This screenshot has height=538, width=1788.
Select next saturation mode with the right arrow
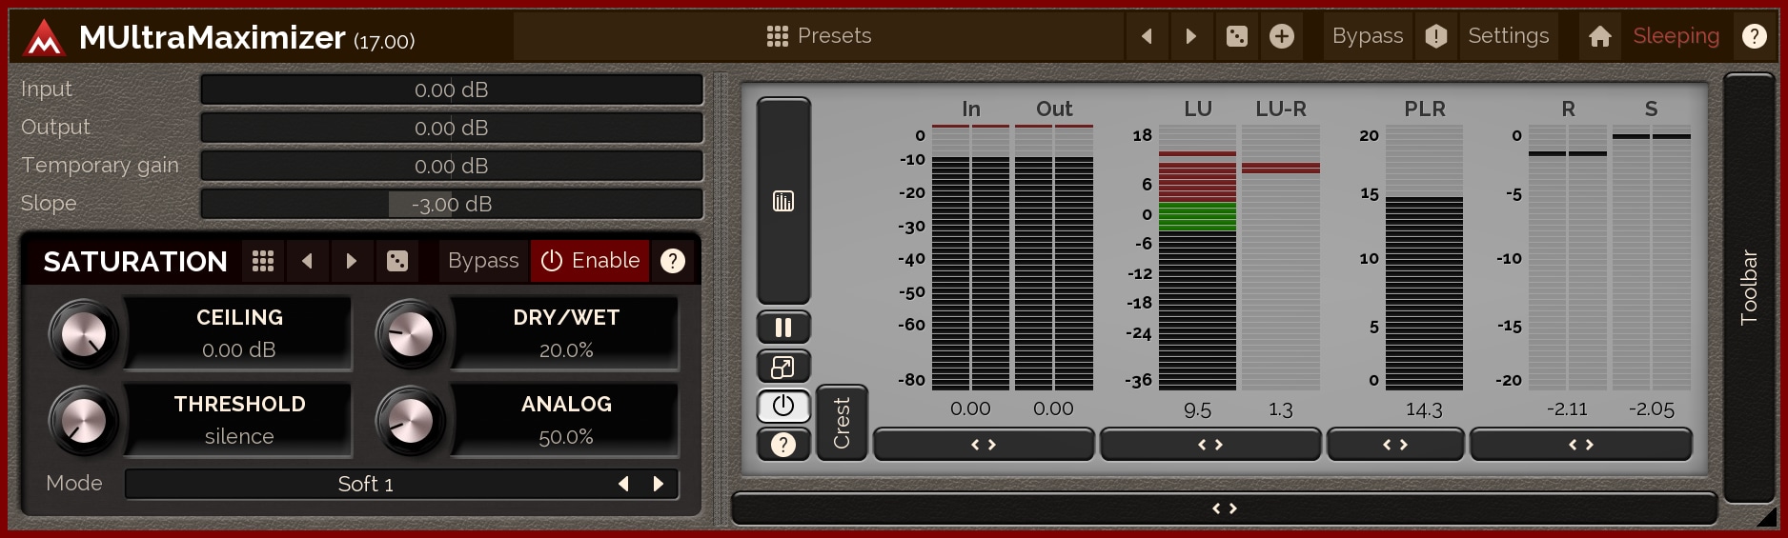[x=659, y=484]
